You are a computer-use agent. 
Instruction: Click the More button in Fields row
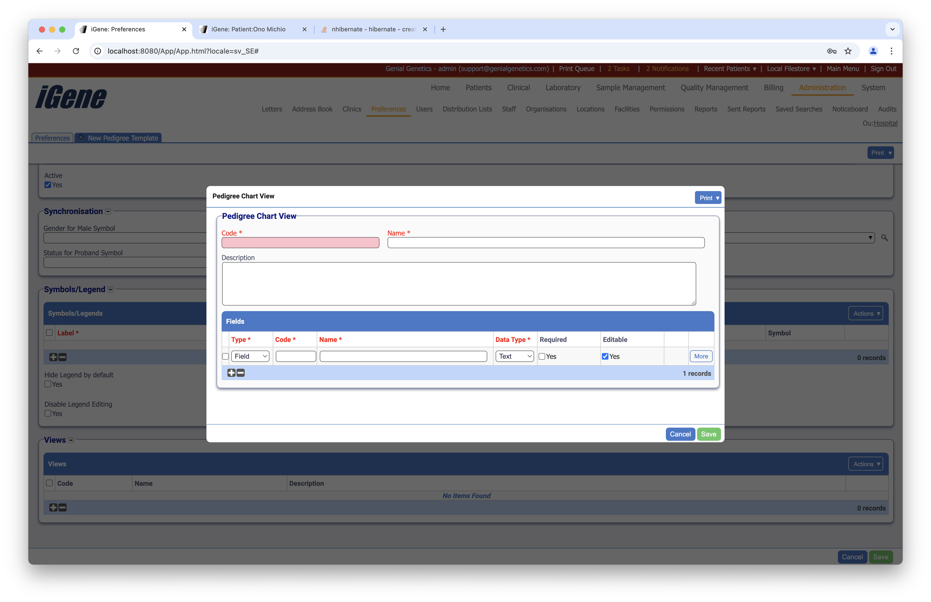point(701,356)
